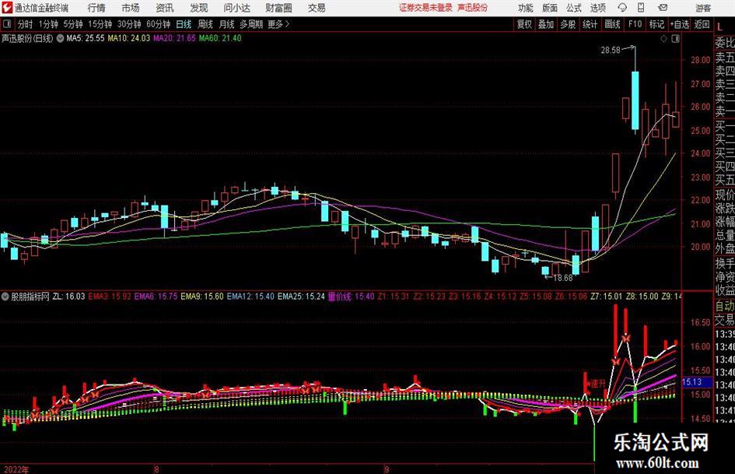The height and width of the screenshot is (474, 735).
Task: Click the 自动 label in right sidebar
Action: click(725, 306)
